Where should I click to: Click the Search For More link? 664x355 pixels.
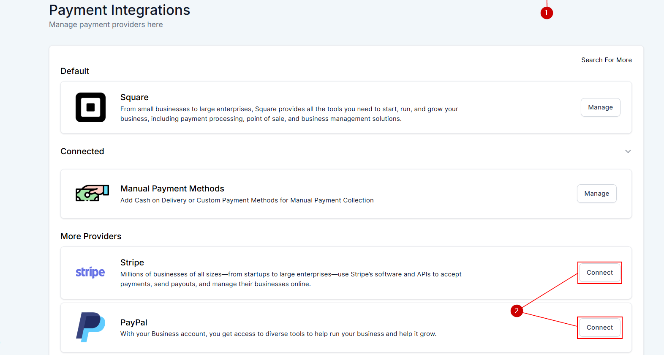[606, 60]
